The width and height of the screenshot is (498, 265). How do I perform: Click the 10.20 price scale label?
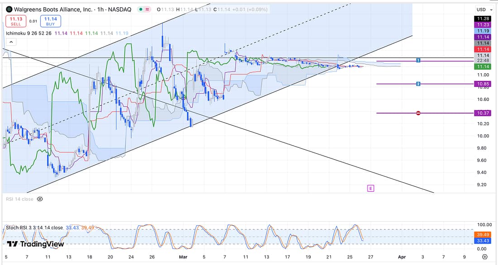point(483,124)
